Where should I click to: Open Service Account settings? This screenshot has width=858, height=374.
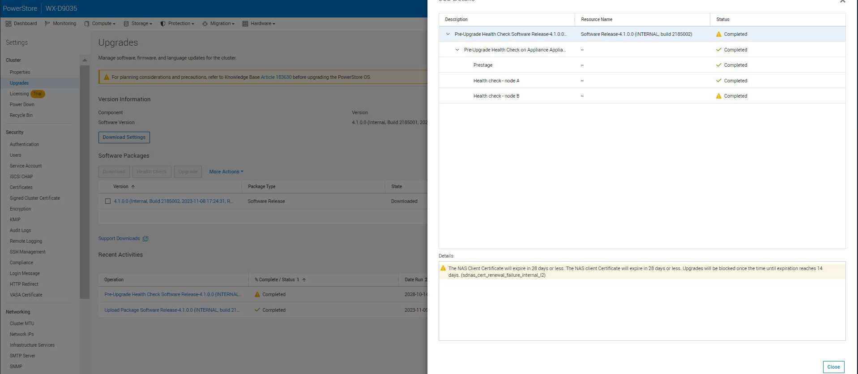[x=26, y=166]
